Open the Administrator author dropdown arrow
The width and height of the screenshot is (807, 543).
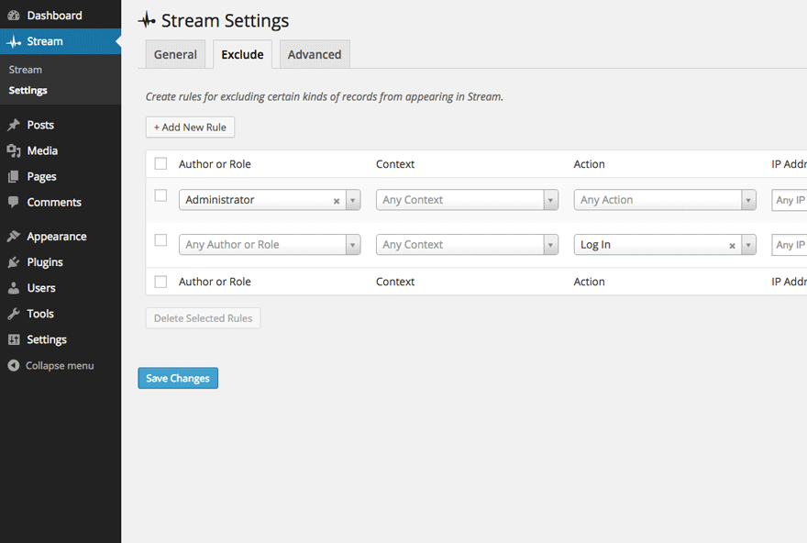click(352, 200)
